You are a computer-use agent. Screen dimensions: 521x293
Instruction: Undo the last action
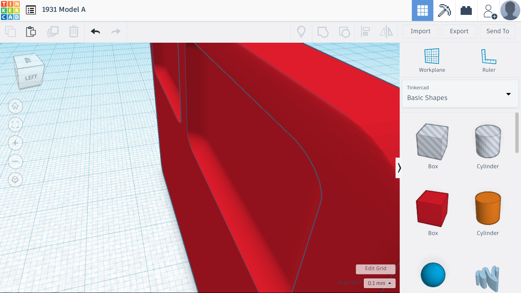point(95,32)
